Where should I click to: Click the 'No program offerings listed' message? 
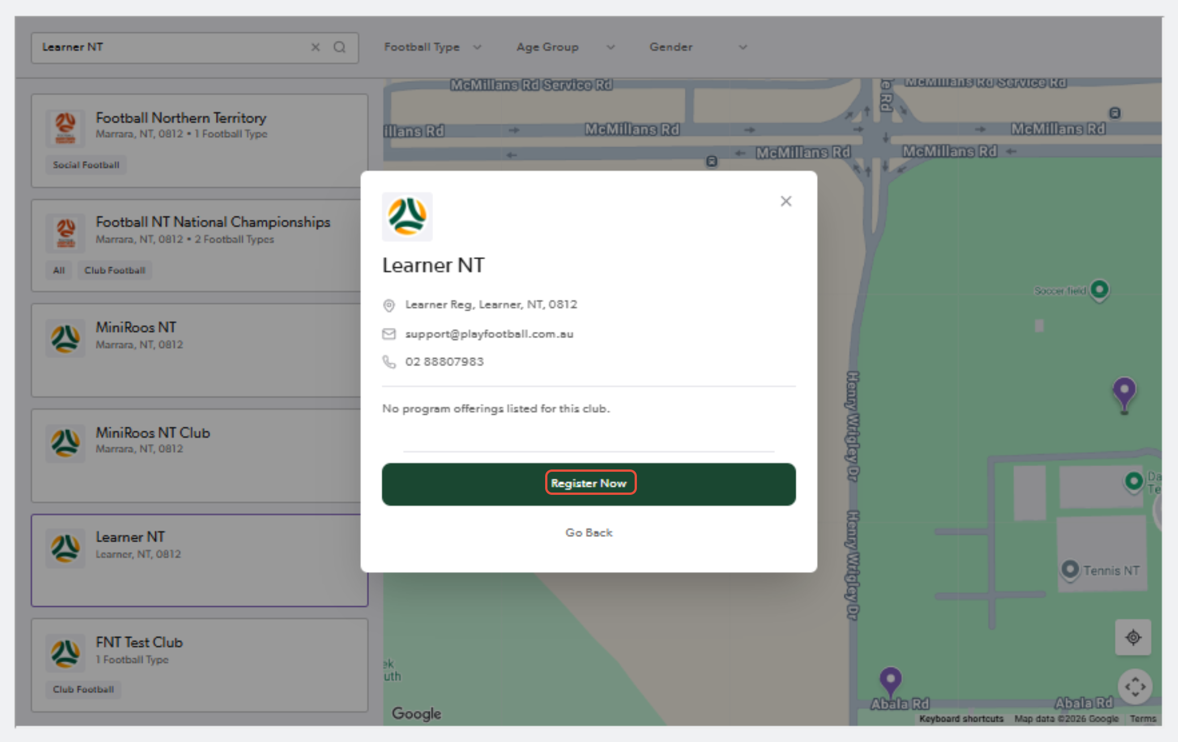[x=496, y=409]
